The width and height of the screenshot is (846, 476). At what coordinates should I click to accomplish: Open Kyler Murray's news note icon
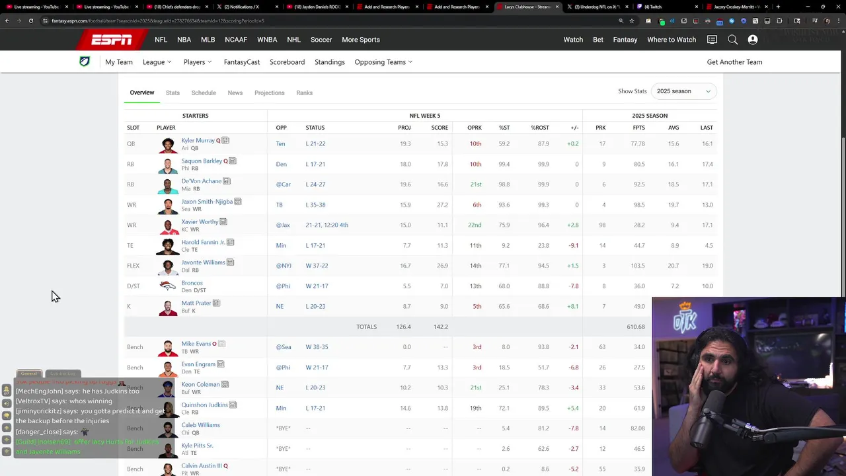pyautogui.click(x=225, y=140)
